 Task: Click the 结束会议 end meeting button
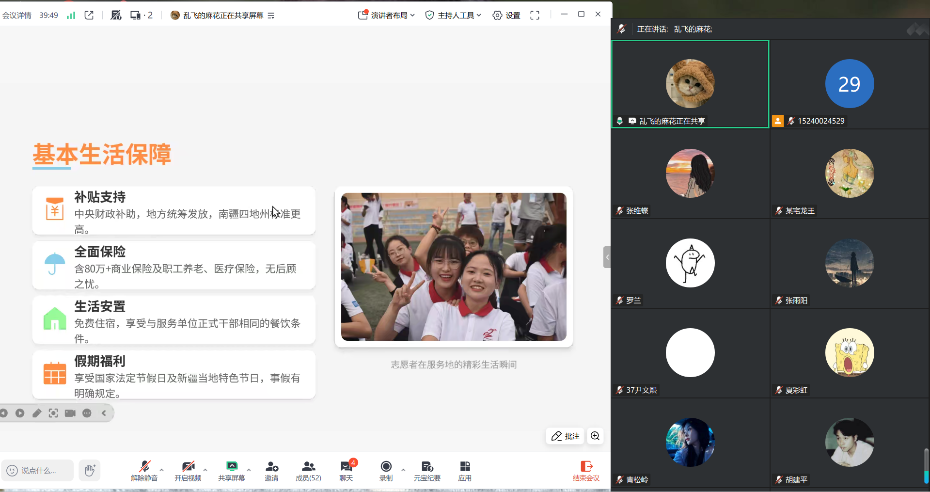(586, 470)
